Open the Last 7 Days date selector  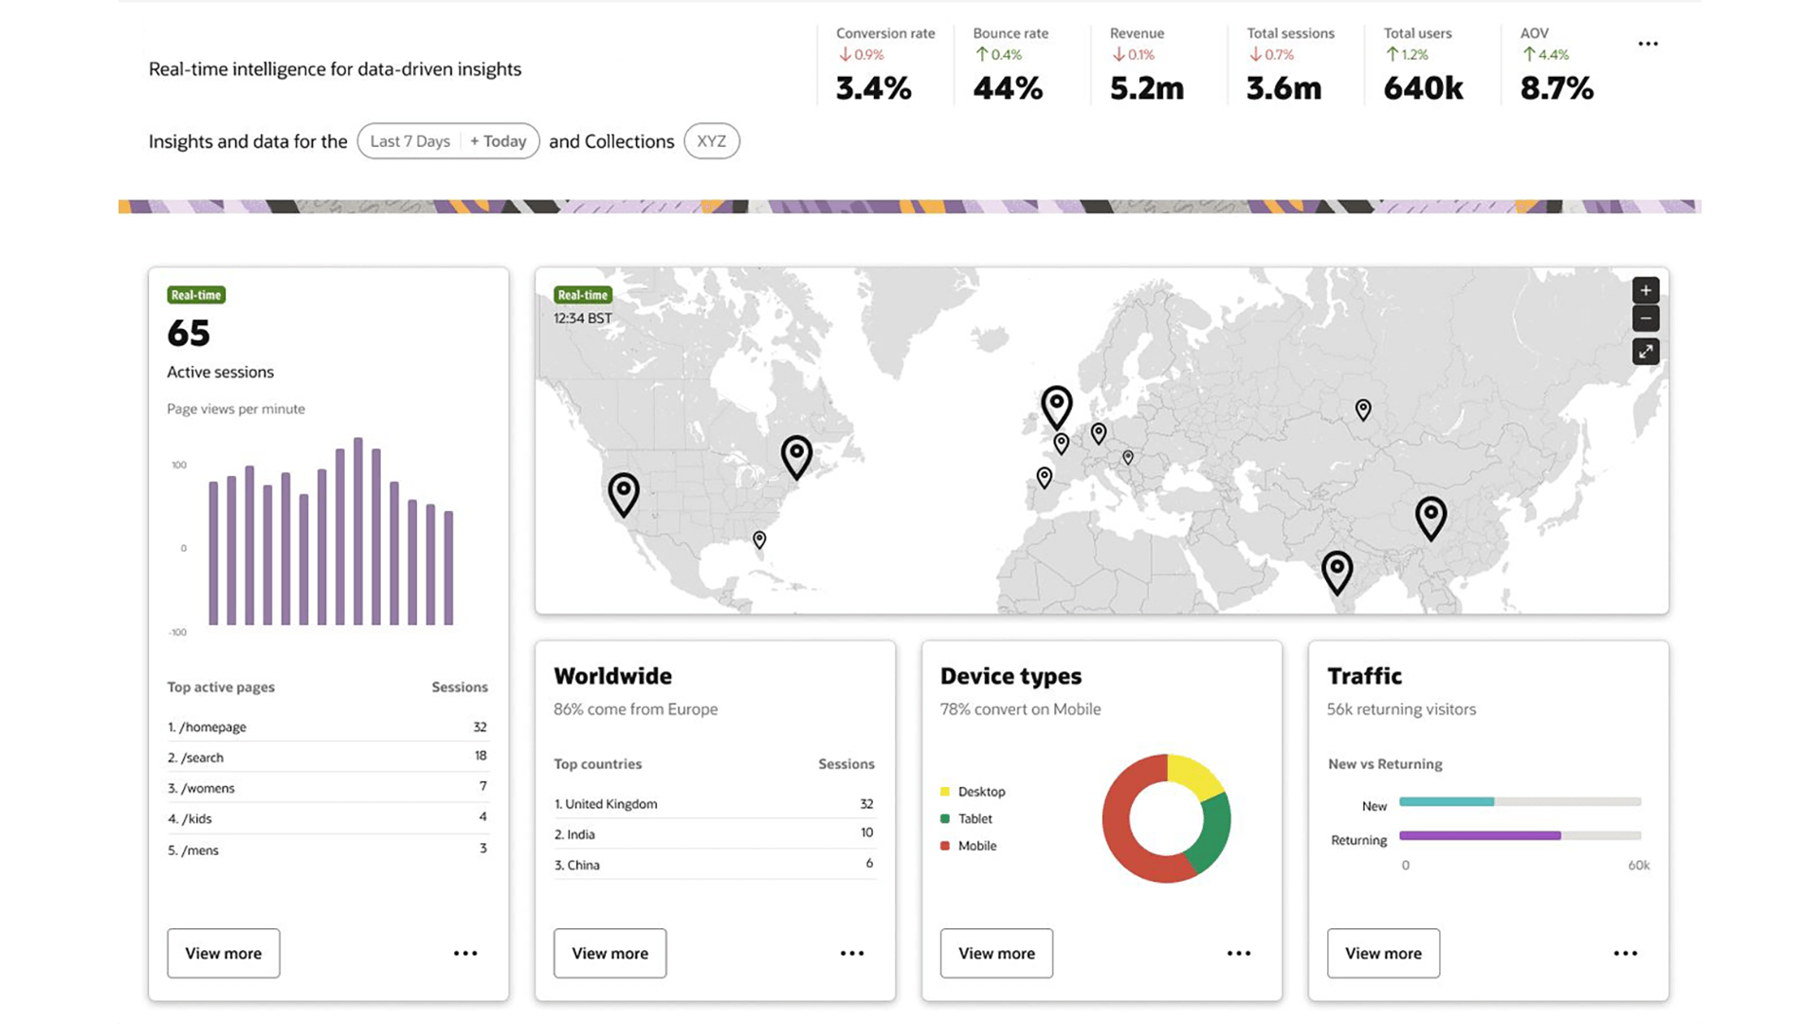[x=409, y=140]
